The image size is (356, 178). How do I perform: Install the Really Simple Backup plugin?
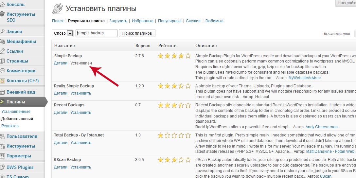pyautogui.click(x=80, y=93)
